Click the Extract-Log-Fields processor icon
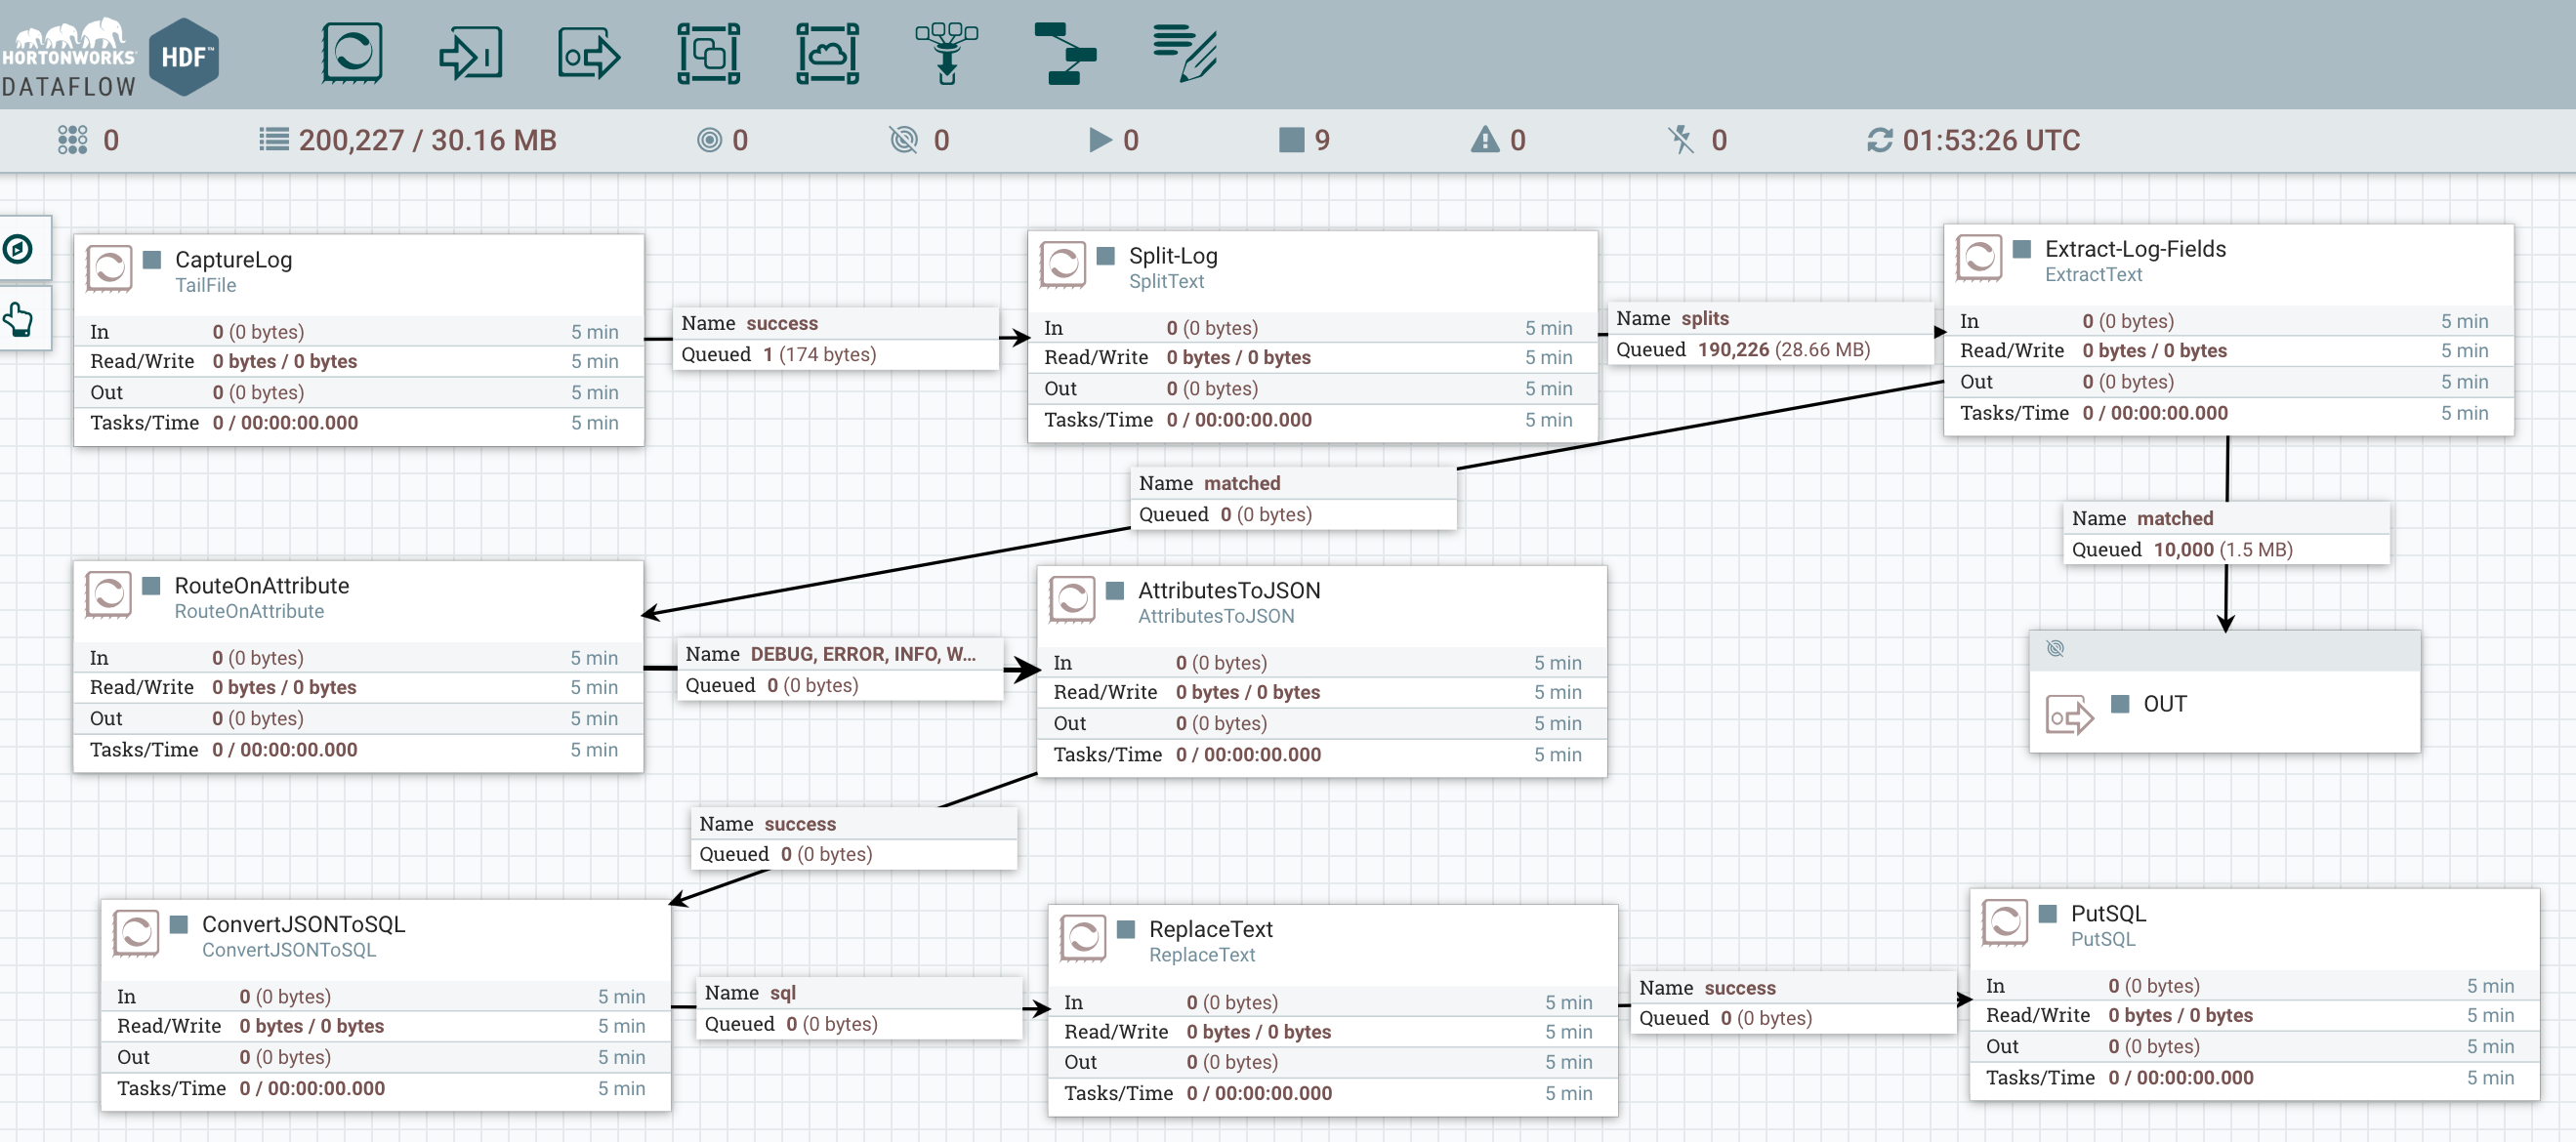This screenshot has height=1142, width=2576. point(1979,258)
